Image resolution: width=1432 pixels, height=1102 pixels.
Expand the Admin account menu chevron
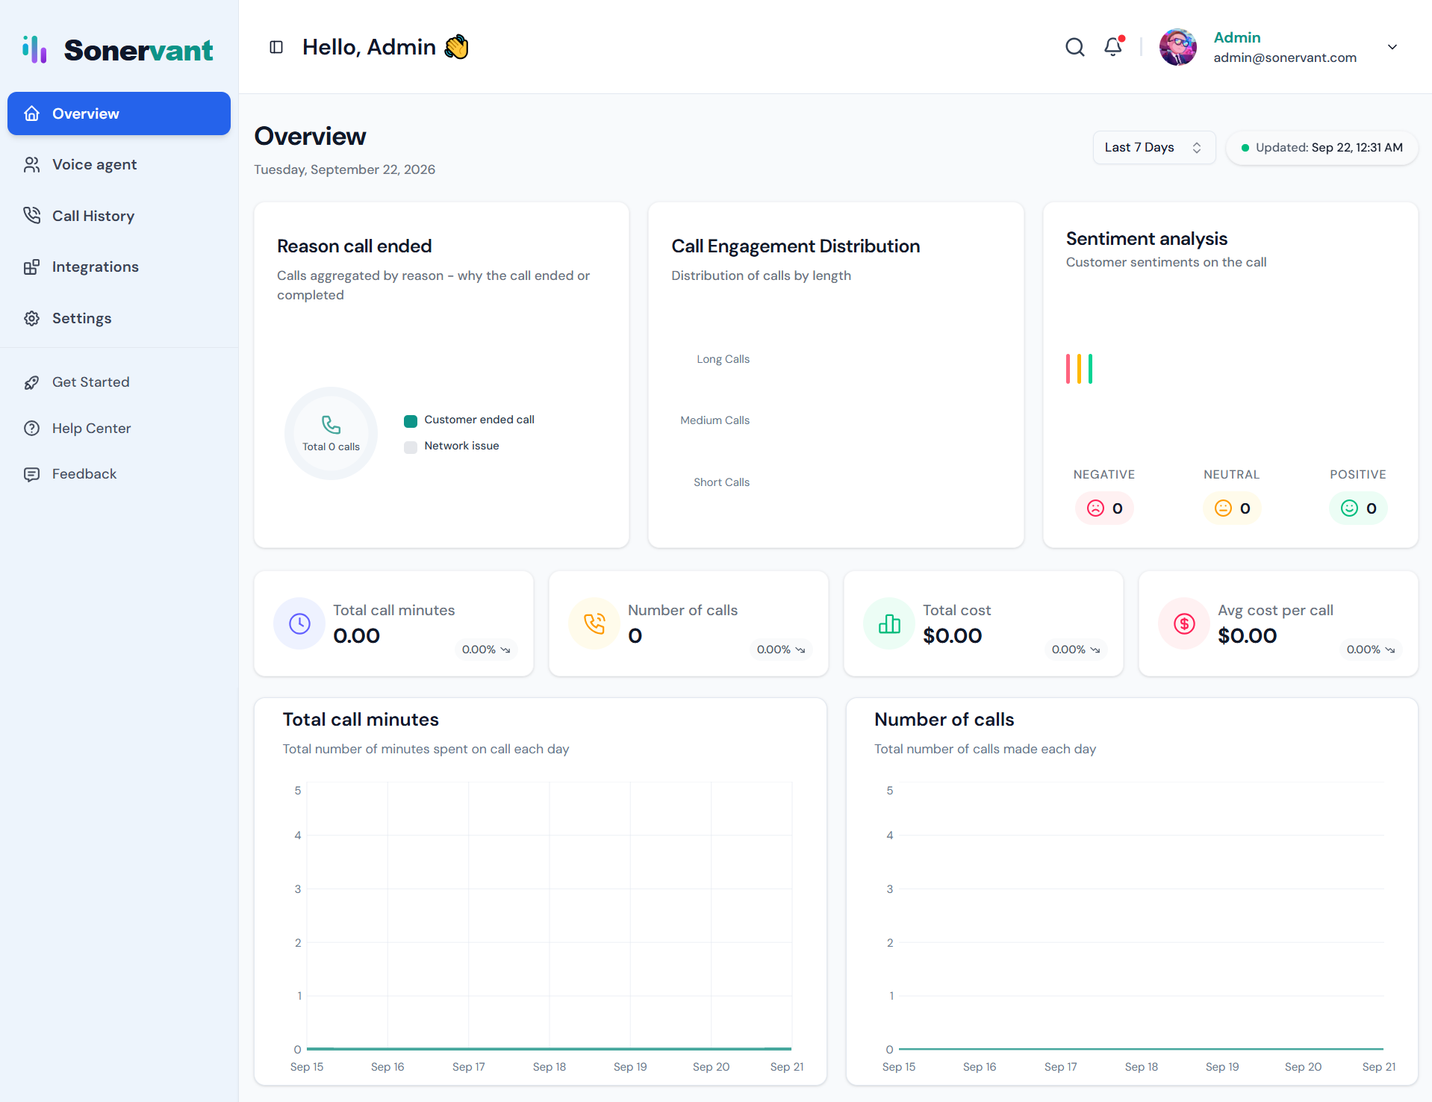pyautogui.click(x=1392, y=47)
